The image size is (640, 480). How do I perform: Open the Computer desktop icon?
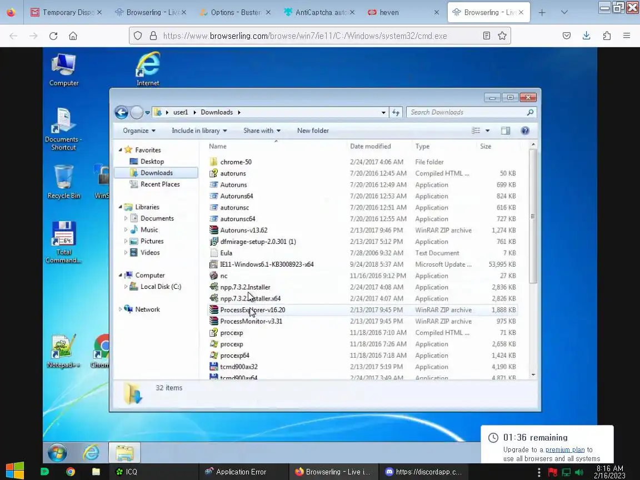pyautogui.click(x=64, y=69)
